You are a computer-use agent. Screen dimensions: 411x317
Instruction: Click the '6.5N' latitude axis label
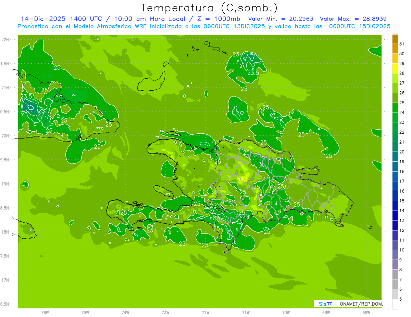(x=5, y=304)
